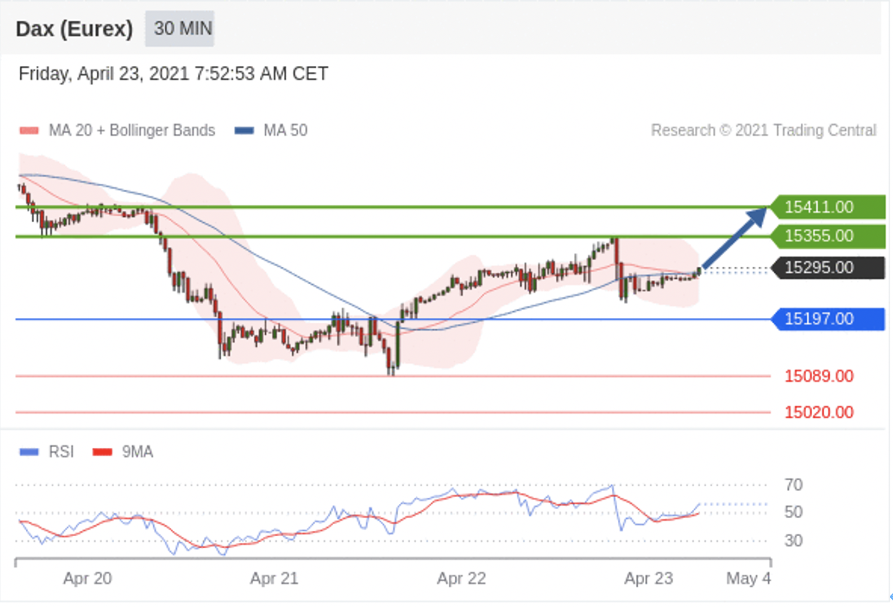Click the 15020.00 support price label
Viewport: 893px width, 607px height.
(819, 412)
